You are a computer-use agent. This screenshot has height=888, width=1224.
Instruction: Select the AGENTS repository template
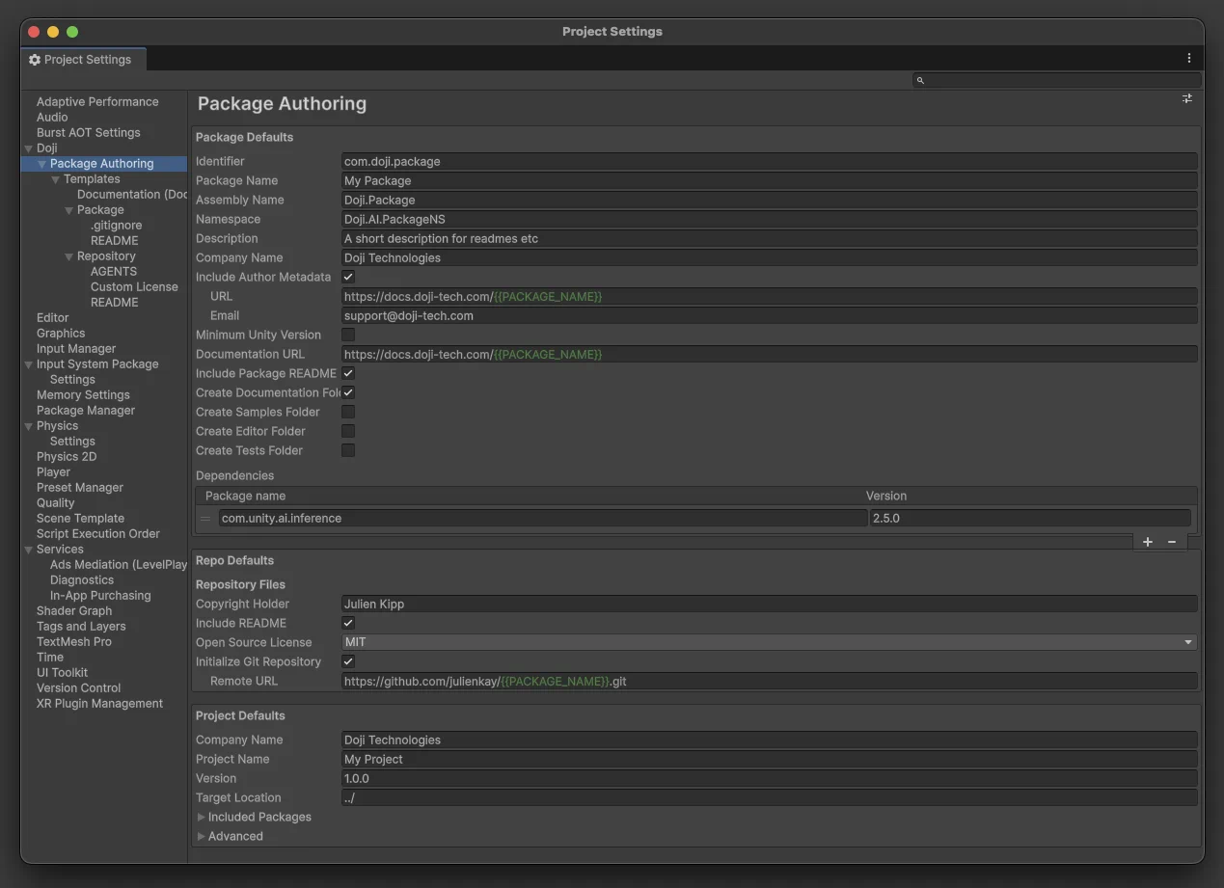click(x=114, y=271)
